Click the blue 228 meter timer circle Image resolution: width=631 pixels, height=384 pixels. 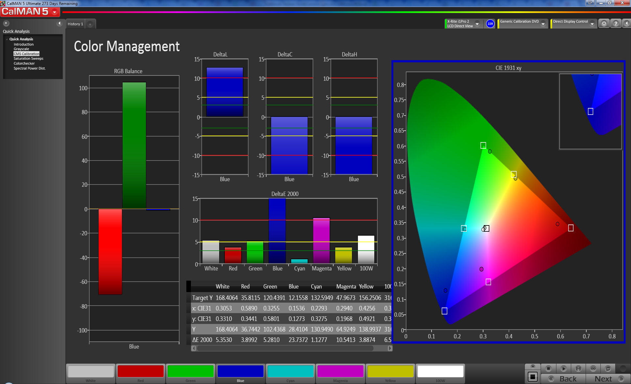[x=490, y=24]
